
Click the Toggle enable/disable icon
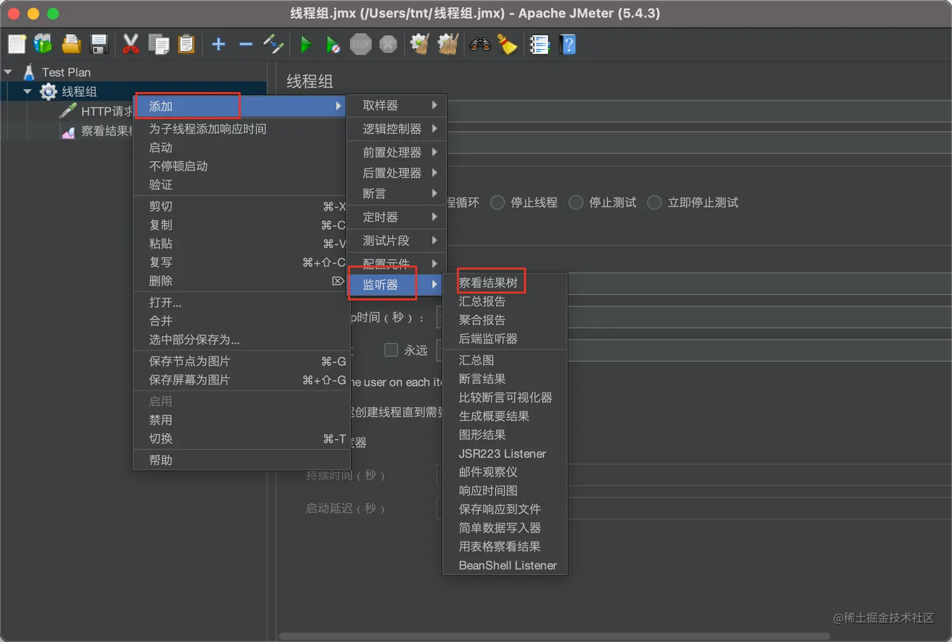tap(273, 44)
